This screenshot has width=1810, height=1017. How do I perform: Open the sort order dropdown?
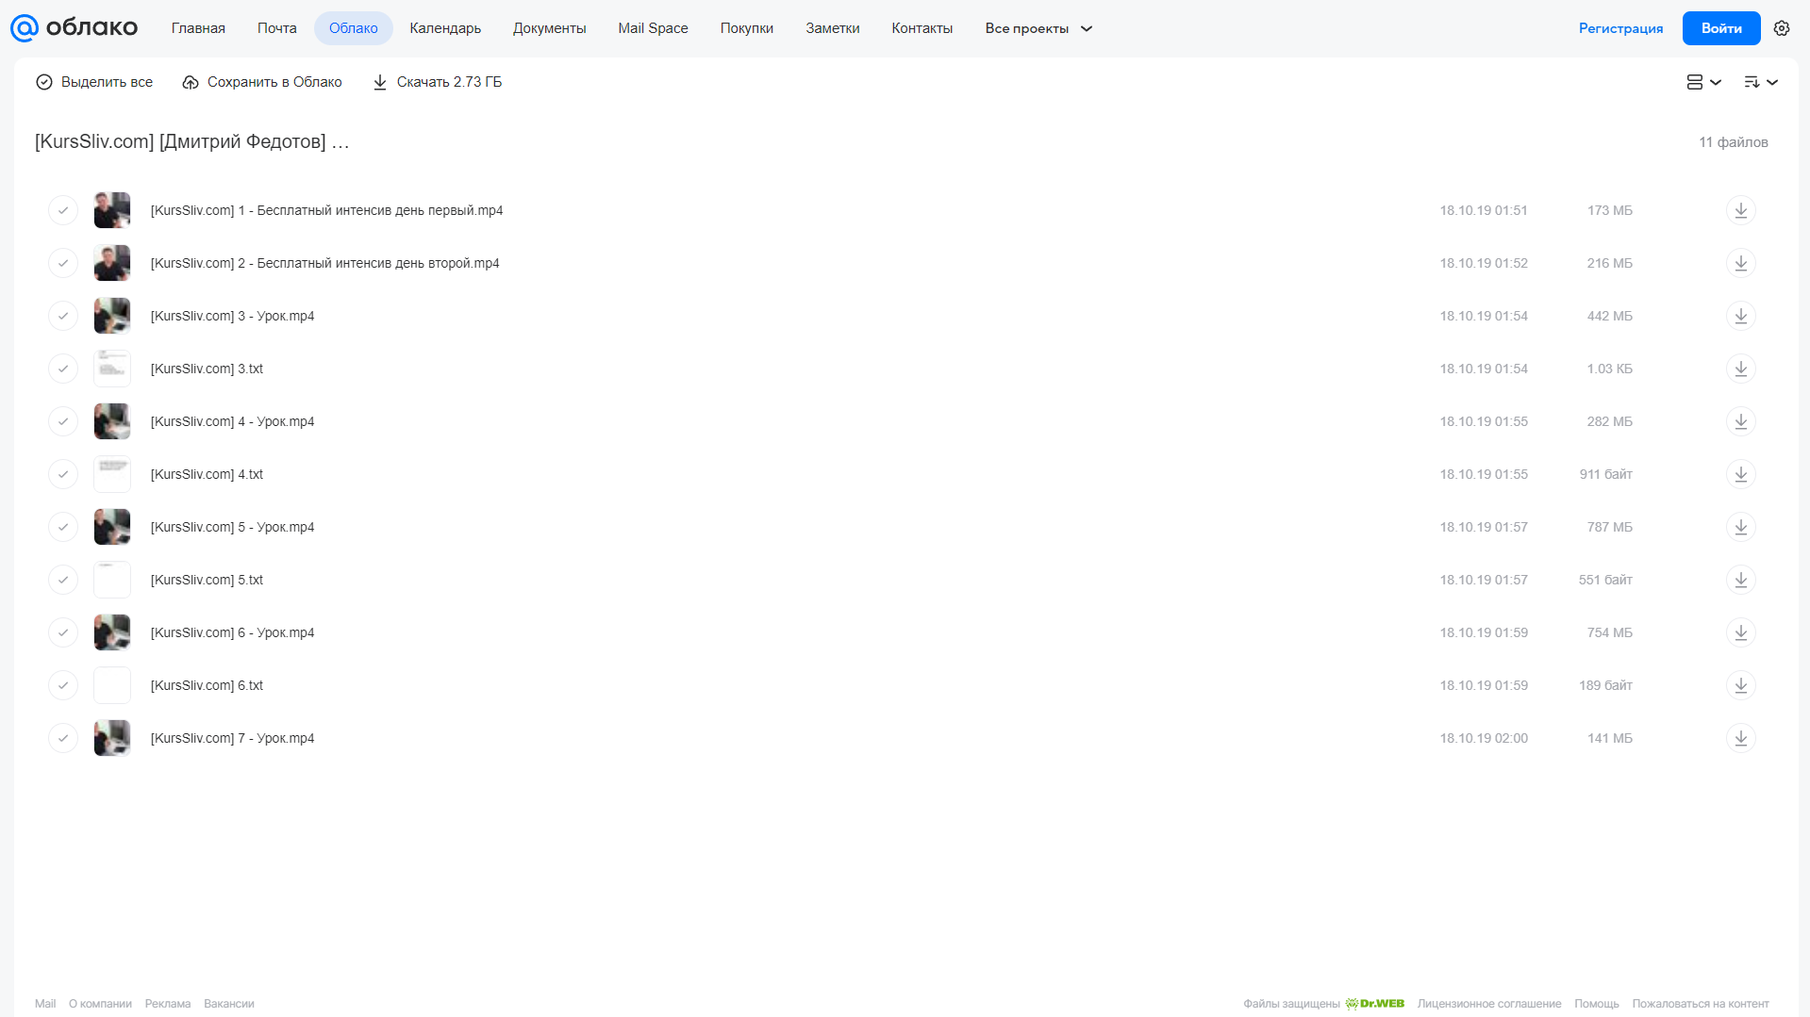click(x=1761, y=82)
